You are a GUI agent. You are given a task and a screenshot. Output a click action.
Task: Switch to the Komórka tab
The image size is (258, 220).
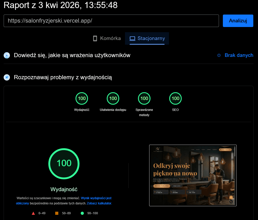[107, 38]
